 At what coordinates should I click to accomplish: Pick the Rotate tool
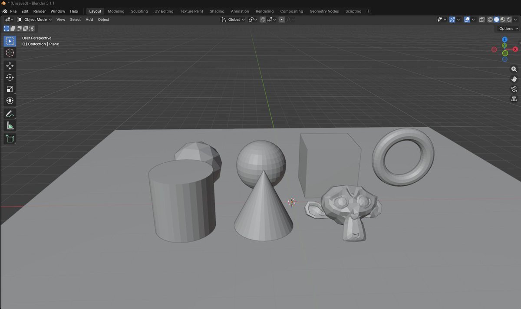(x=10, y=77)
